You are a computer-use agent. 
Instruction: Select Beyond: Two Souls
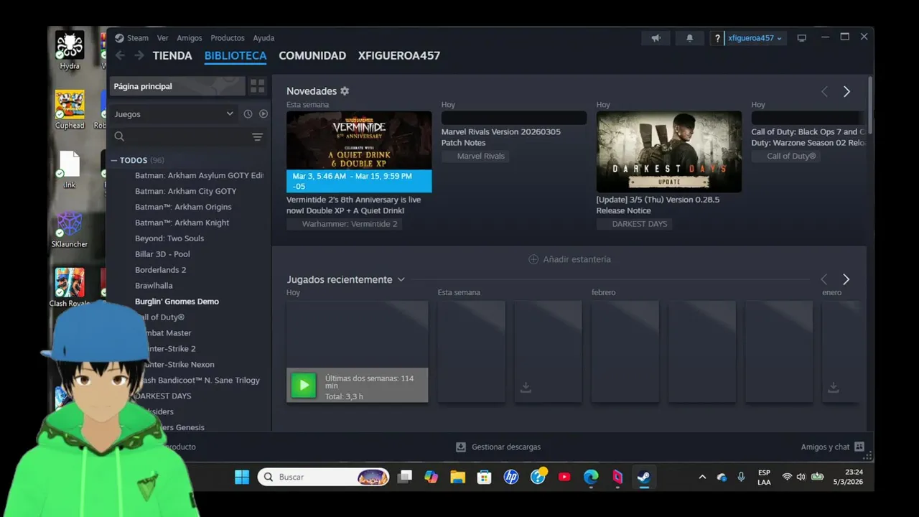tap(169, 238)
